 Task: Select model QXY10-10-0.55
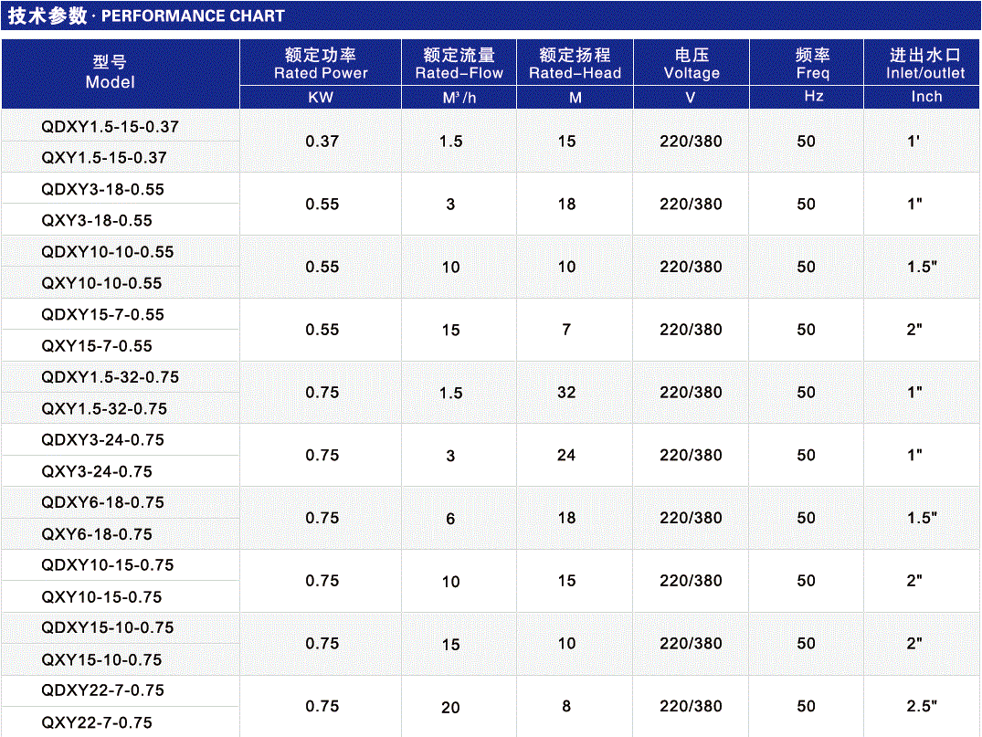[x=101, y=283]
